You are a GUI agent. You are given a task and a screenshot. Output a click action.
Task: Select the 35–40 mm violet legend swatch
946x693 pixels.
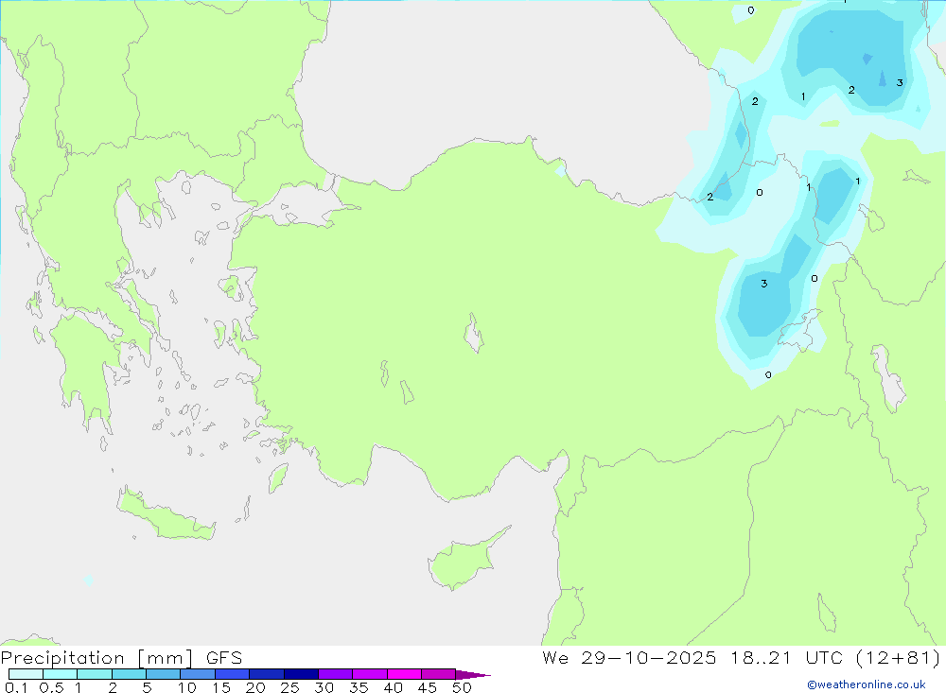369,674
